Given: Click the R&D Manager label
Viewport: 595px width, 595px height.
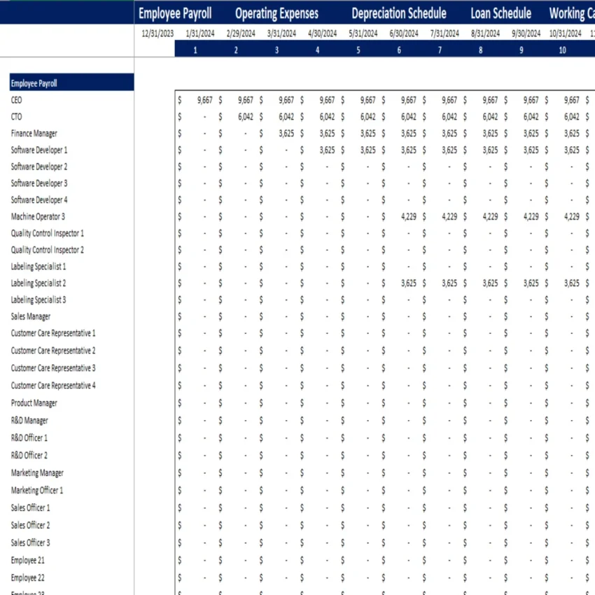Looking at the screenshot, I should pyautogui.click(x=29, y=420).
